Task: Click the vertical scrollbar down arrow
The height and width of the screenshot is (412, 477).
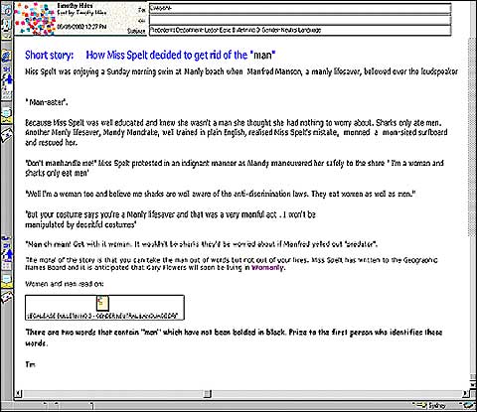Action: pos(473,384)
